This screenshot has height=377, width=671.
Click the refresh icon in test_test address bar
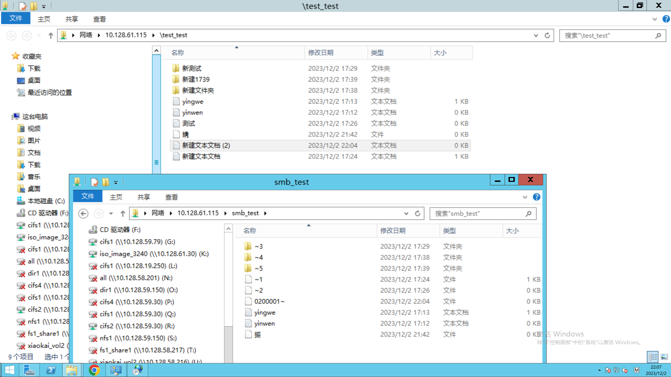547,35
